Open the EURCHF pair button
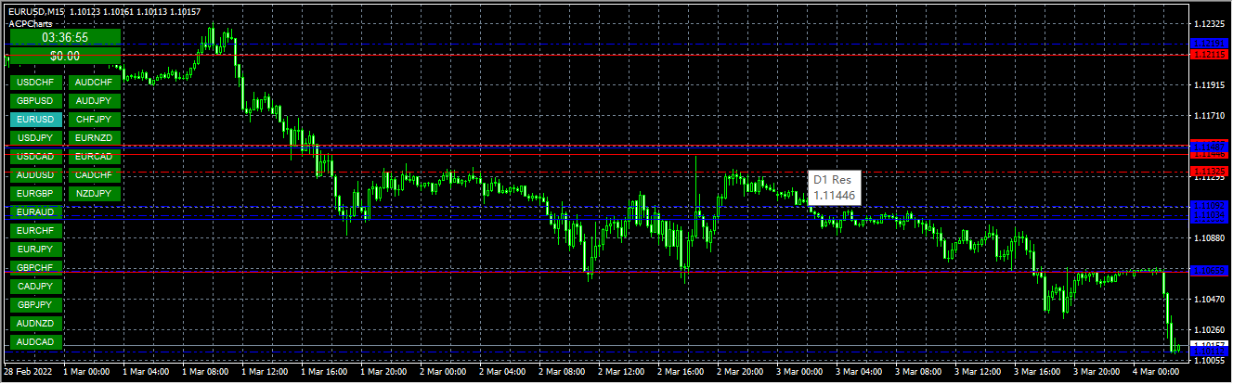This screenshot has width=1233, height=384. [x=36, y=230]
